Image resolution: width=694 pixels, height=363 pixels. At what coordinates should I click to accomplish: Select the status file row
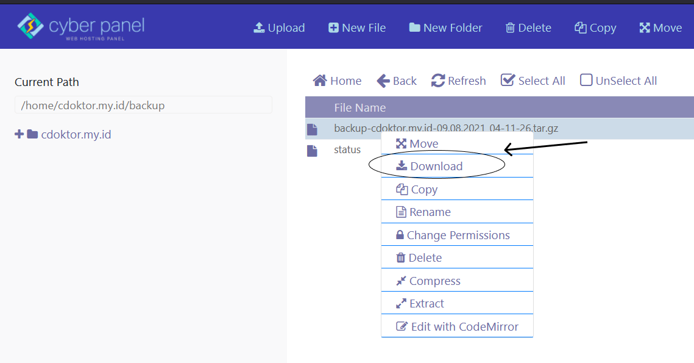pyautogui.click(x=347, y=150)
